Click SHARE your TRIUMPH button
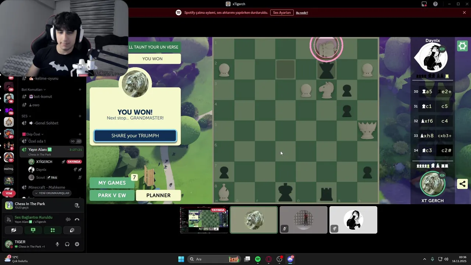Screen dimensions: 471x265 (135, 136)
